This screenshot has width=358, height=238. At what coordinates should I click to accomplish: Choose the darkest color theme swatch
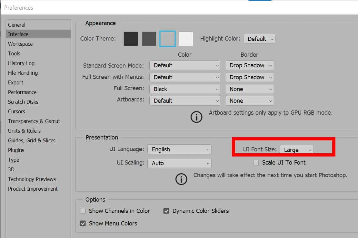[x=131, y=39]
